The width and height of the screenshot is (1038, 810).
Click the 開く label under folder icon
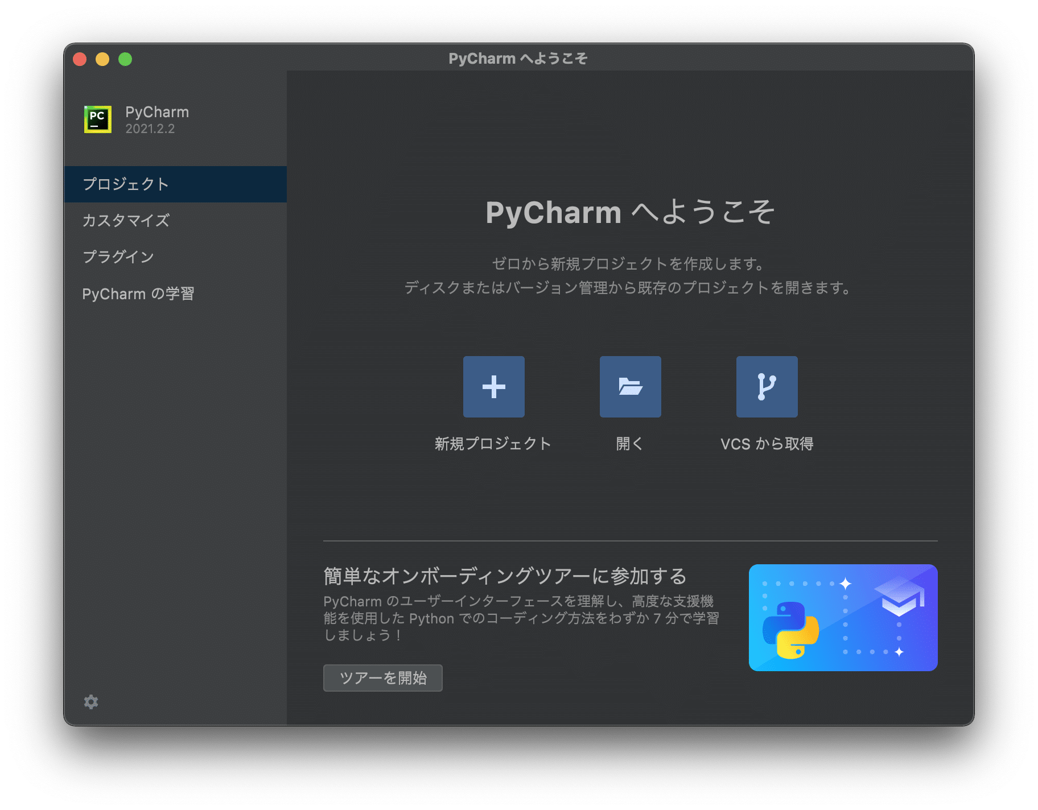click(630, 444)
